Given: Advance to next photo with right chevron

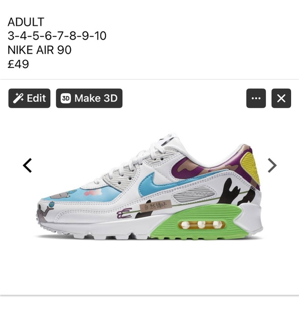Looking at the screenshot, I should pos(272,165).
